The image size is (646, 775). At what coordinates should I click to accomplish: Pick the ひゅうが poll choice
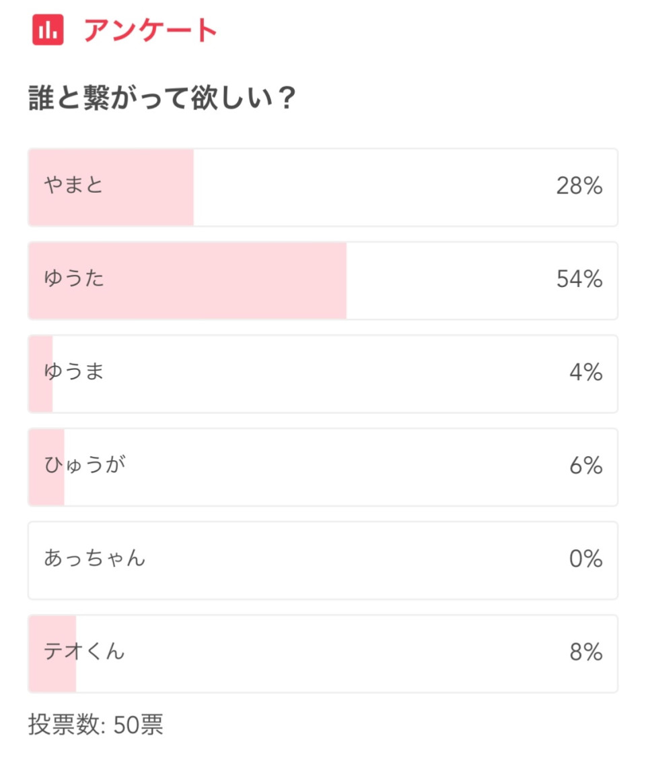click(85, 465)
